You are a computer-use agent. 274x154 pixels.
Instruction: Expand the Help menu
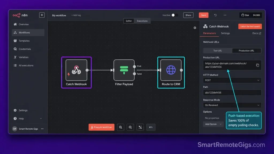point(28,118)
